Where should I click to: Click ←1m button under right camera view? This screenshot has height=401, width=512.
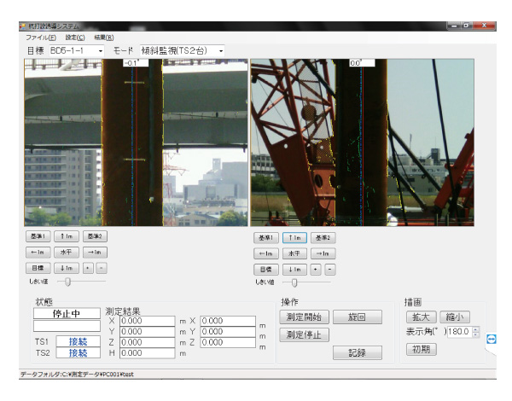(x=266, y=253)
